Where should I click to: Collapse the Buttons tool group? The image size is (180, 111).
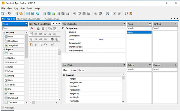tap(4, 33)
